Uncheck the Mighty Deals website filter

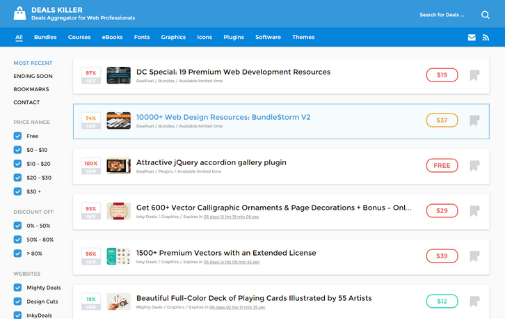tap(18, 288)
